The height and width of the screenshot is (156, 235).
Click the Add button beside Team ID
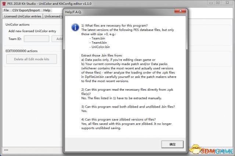click(x=58, y=39)
